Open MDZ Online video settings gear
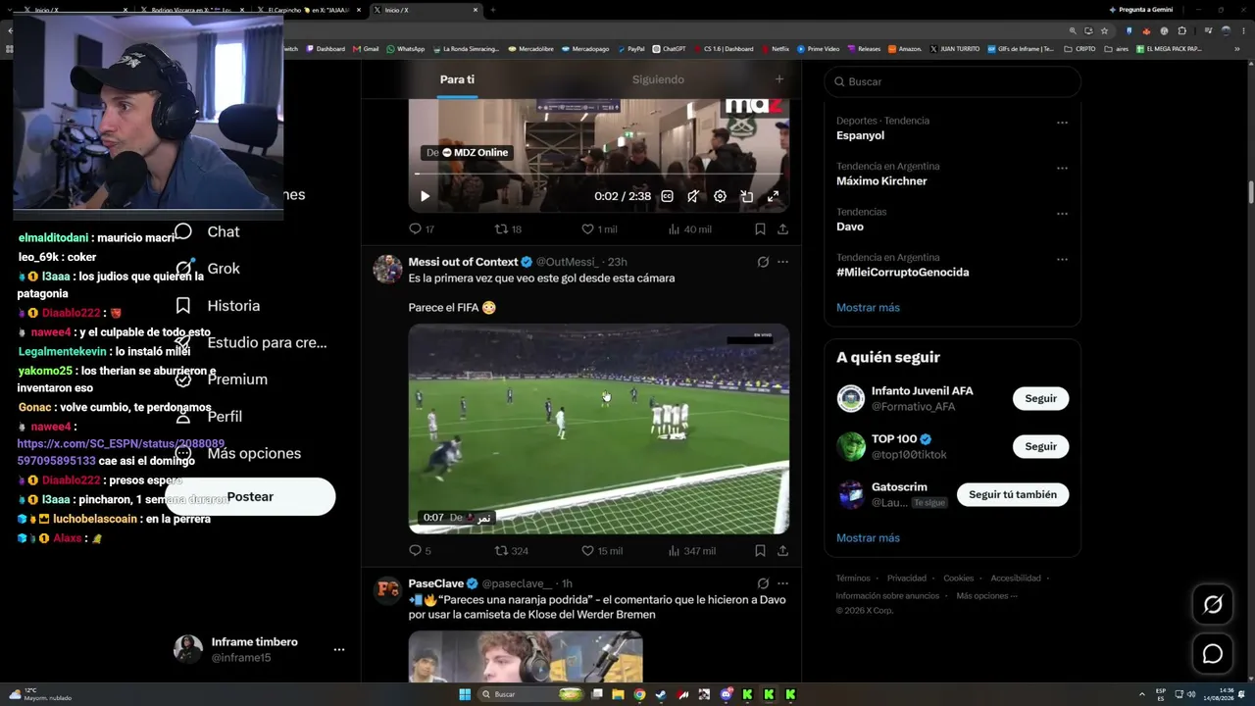Screen dimensions: 1255x706 click(720, 196)
